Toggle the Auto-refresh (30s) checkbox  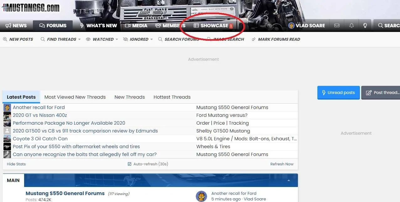click(129, 164)
